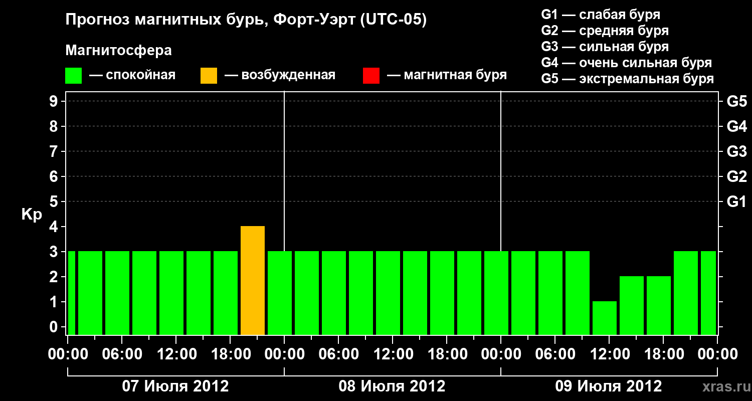Click the '06:00' time label above 07 Июля
Screen dimensions: 752x401
point(122,354)
